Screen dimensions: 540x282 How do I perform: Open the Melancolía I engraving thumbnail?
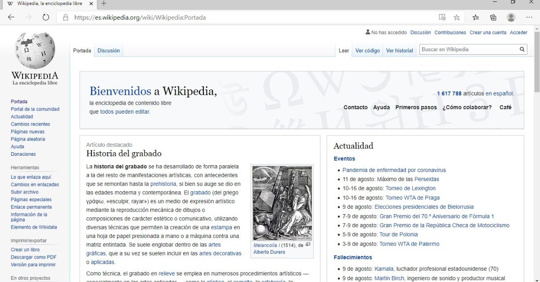tap(282, 203)
